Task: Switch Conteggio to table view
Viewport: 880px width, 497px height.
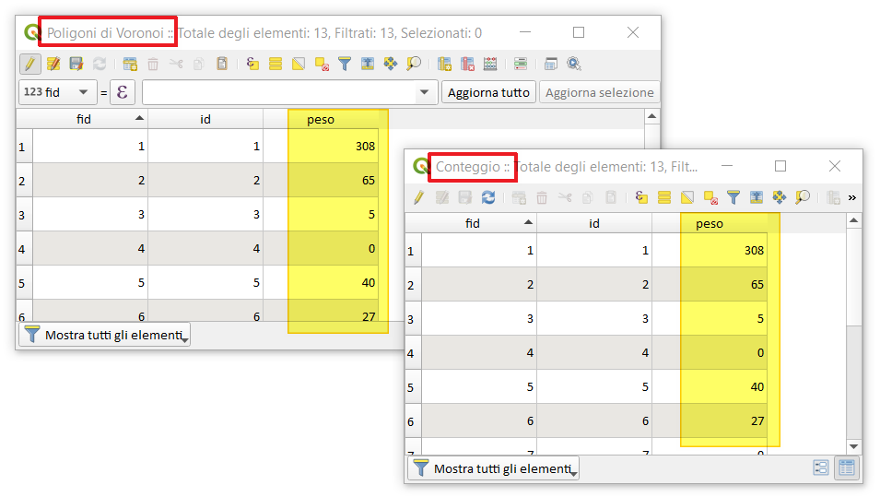Action: tap(846, 467)
